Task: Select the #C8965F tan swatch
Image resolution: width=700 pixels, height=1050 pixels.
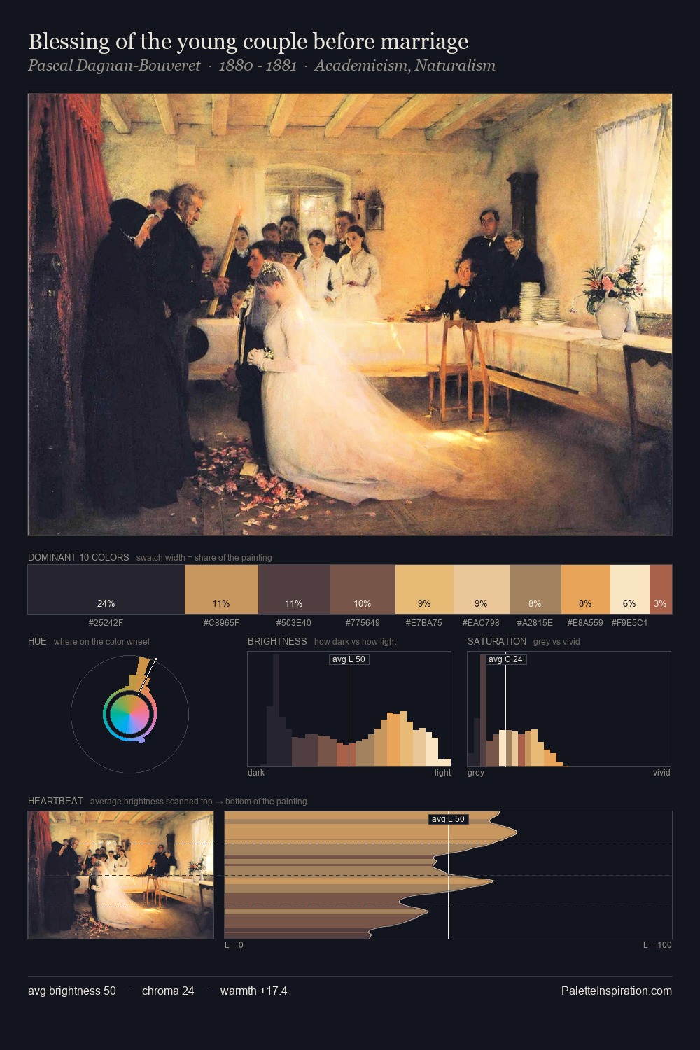Action: [x=221, y=589]
